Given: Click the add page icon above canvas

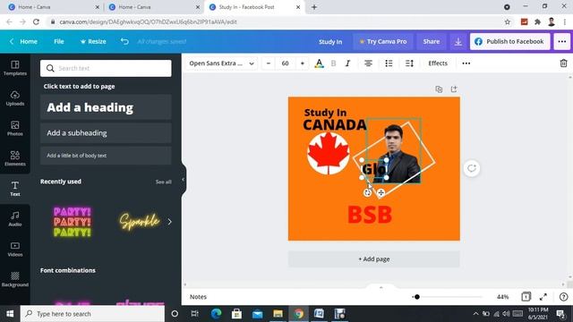Looking at the screenshot, I should (x=454, y=89).
